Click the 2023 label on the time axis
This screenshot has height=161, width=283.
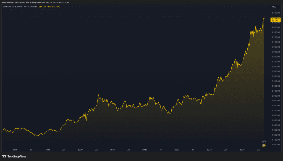[177, 149]
